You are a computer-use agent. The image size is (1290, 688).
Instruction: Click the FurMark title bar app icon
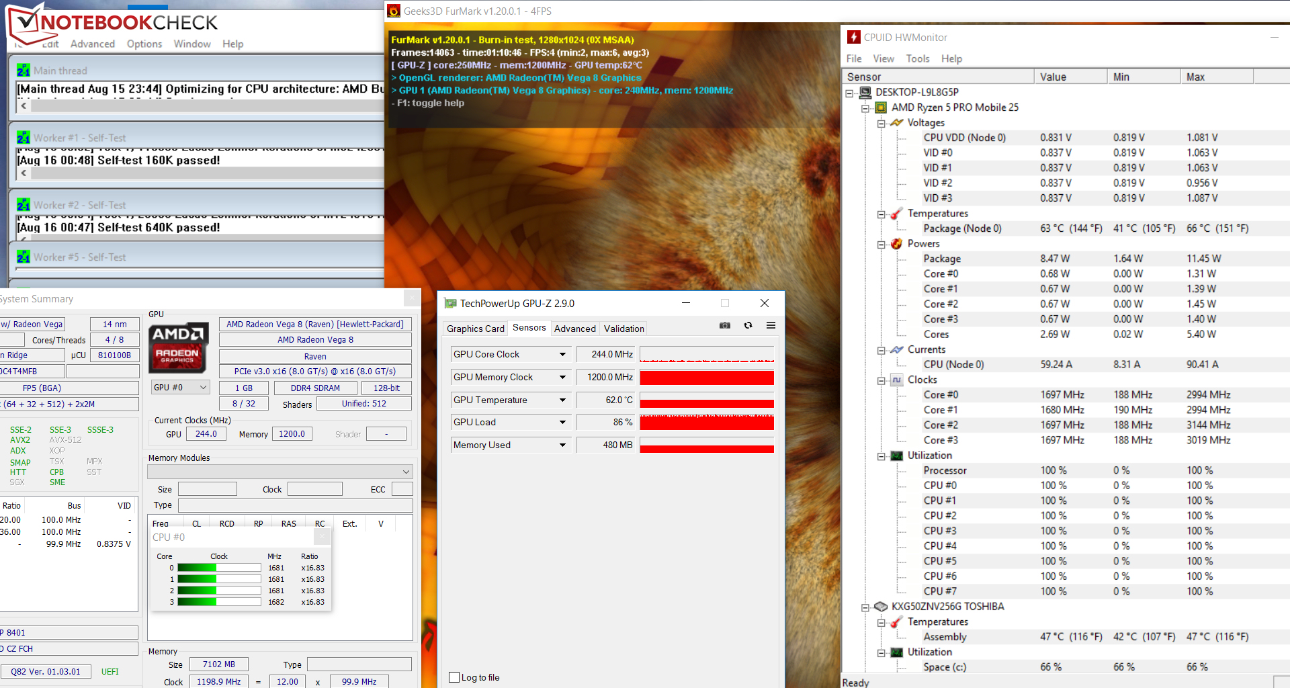pyautogui.click(x=394, y=11)
